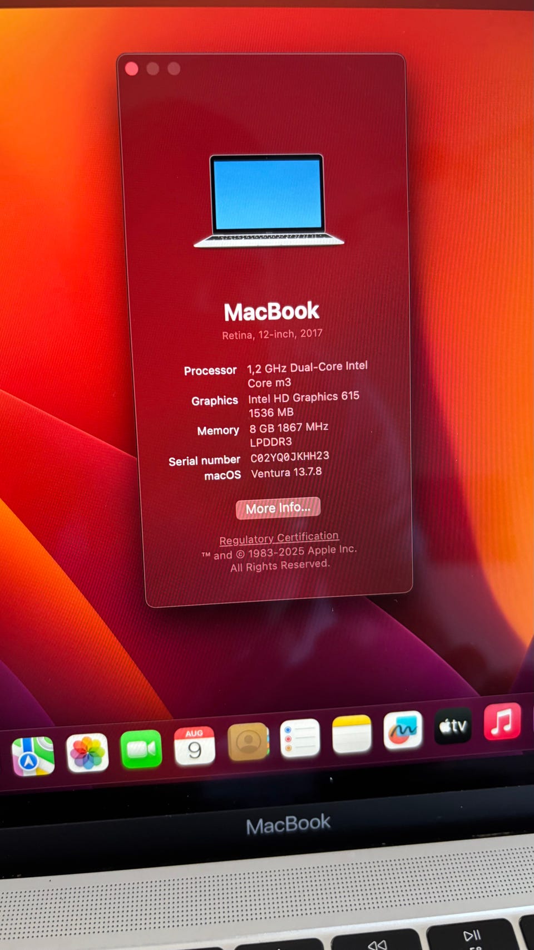Select the serial number C02YQ0JKHH23
The width and height of the screenshot is (534, 950).
(290, 457)
